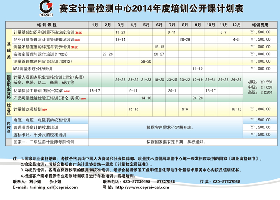Click the 3月 month column header
Viewport: 280px width, 200px height.
click(x=121, y=25)
